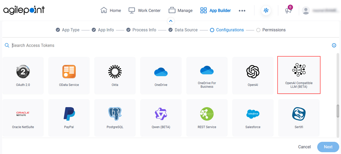Screen dimensions: 341x154
Task: Choose the PostgreSQL elephant icon
Action: (115, 114)
